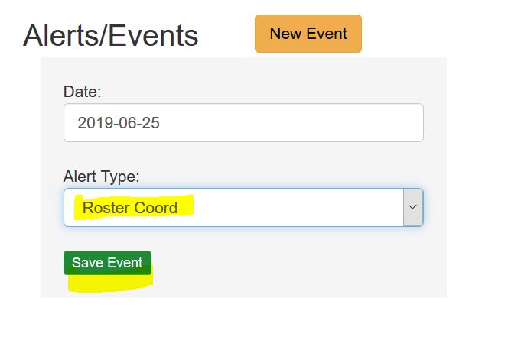
Task: Open the alert type selector list
Action: [243, 208]
